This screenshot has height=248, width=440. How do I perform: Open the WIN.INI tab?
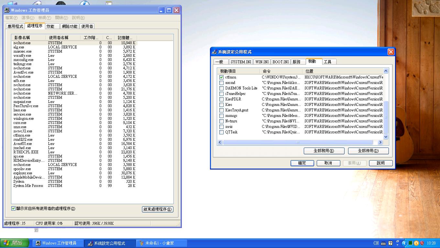click(x=262, y=62)
